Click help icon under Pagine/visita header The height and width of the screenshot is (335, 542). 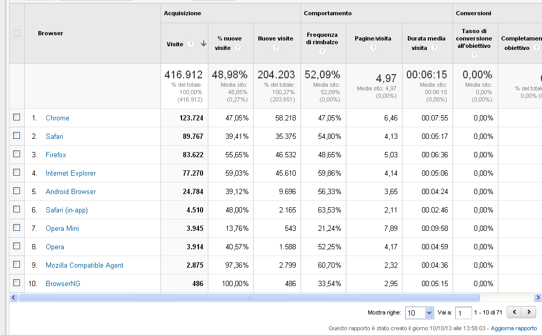373,48
